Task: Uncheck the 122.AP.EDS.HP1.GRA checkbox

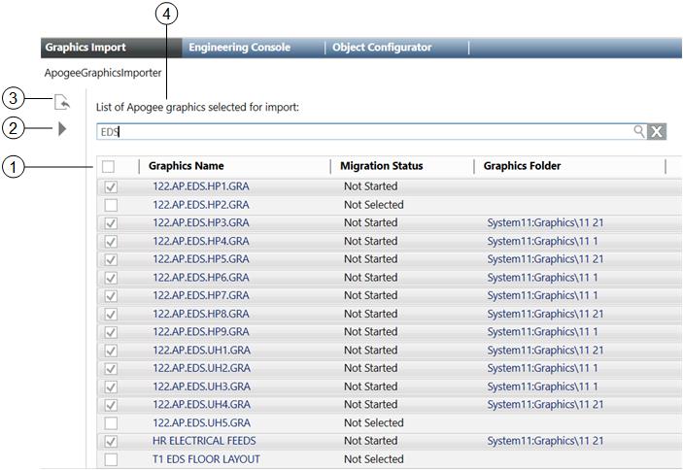Action: (110, 186)
